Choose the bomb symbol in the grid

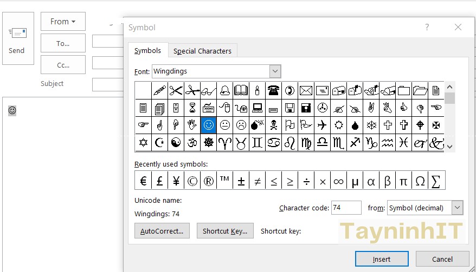pos(258,125)
